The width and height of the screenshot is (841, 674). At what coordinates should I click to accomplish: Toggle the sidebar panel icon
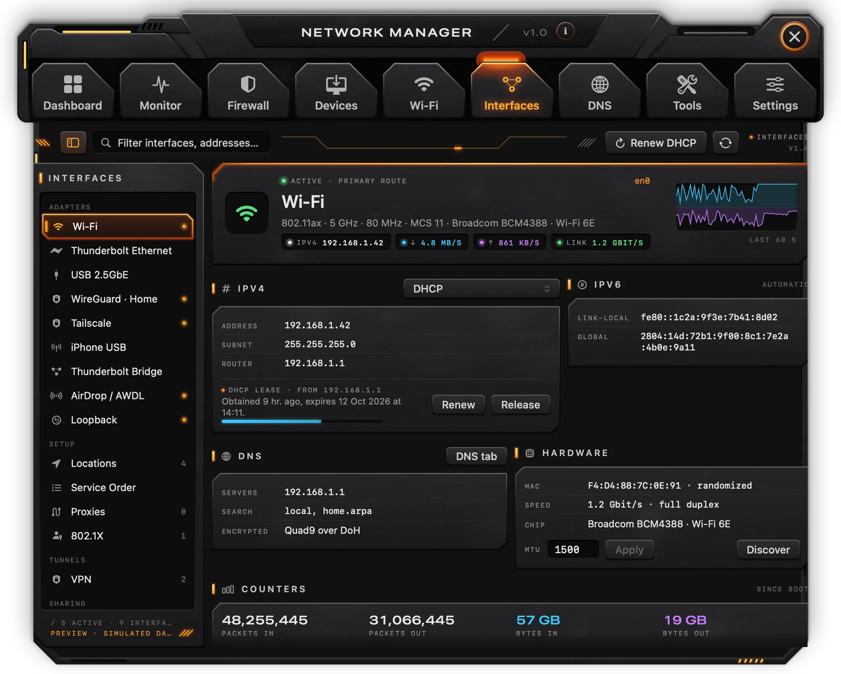coord(73,143)
